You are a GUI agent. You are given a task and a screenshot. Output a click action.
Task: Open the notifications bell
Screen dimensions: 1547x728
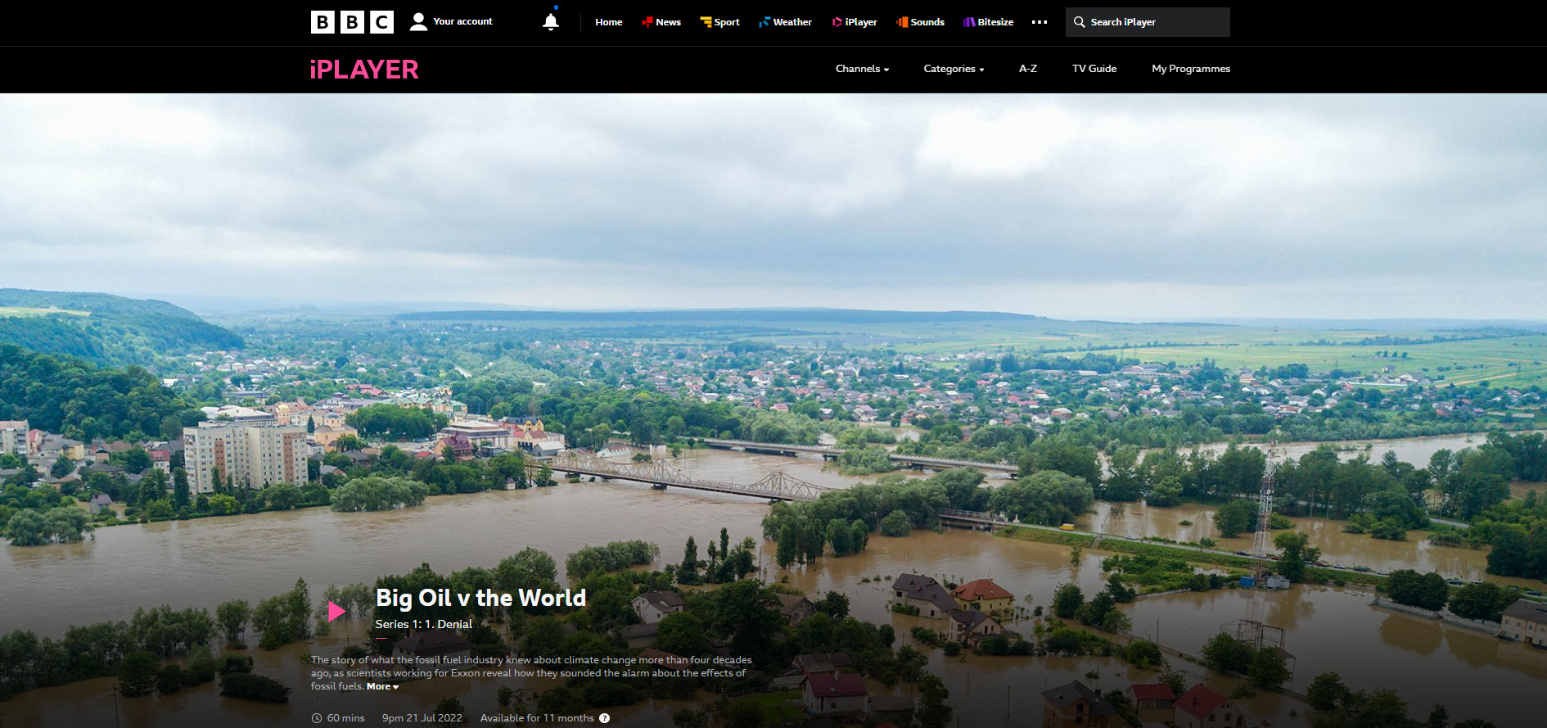click(x=551, y=22)
